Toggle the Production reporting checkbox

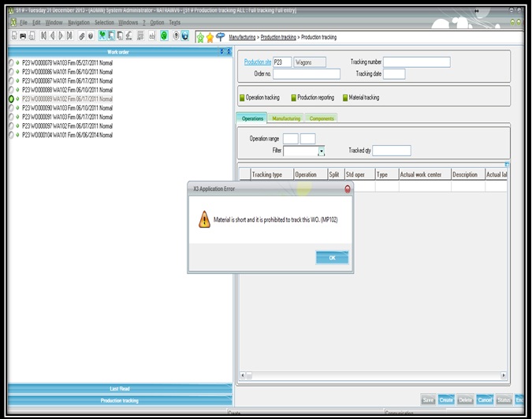(x=293, y=98)
